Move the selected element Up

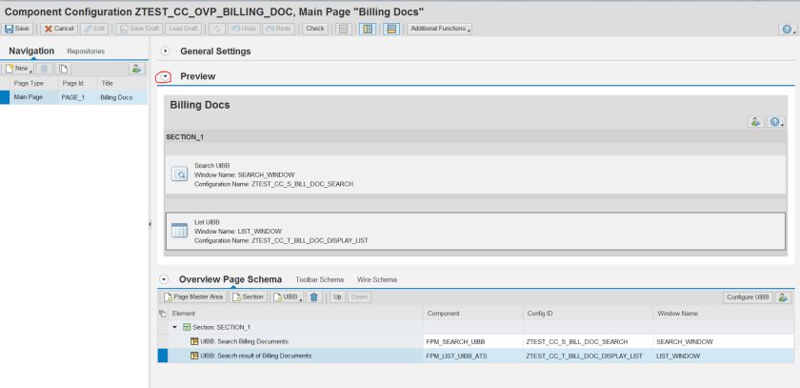pos(338,296)
